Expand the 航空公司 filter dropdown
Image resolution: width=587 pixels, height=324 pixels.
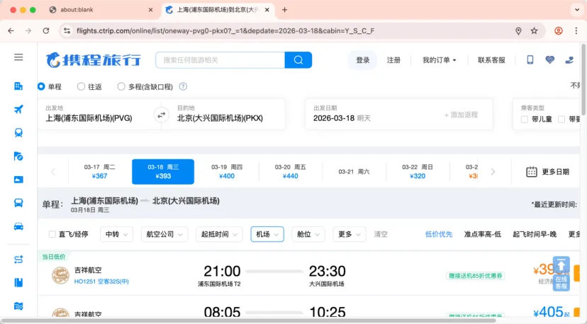[164, 234]
